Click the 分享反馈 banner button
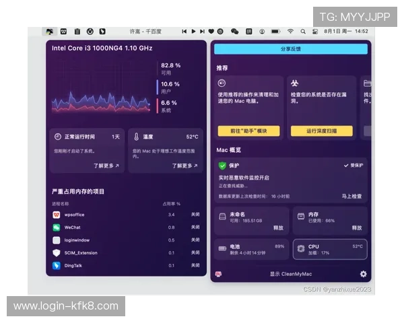The width and height of the screenshot is (404, 323). point(291,49)
